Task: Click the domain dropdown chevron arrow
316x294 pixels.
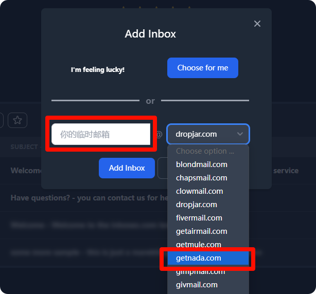Action: click(x=240, y=134)
